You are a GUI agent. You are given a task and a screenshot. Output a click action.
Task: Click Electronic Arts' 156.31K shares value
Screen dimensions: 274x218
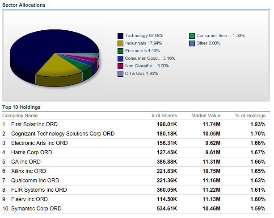click(167, 143)
